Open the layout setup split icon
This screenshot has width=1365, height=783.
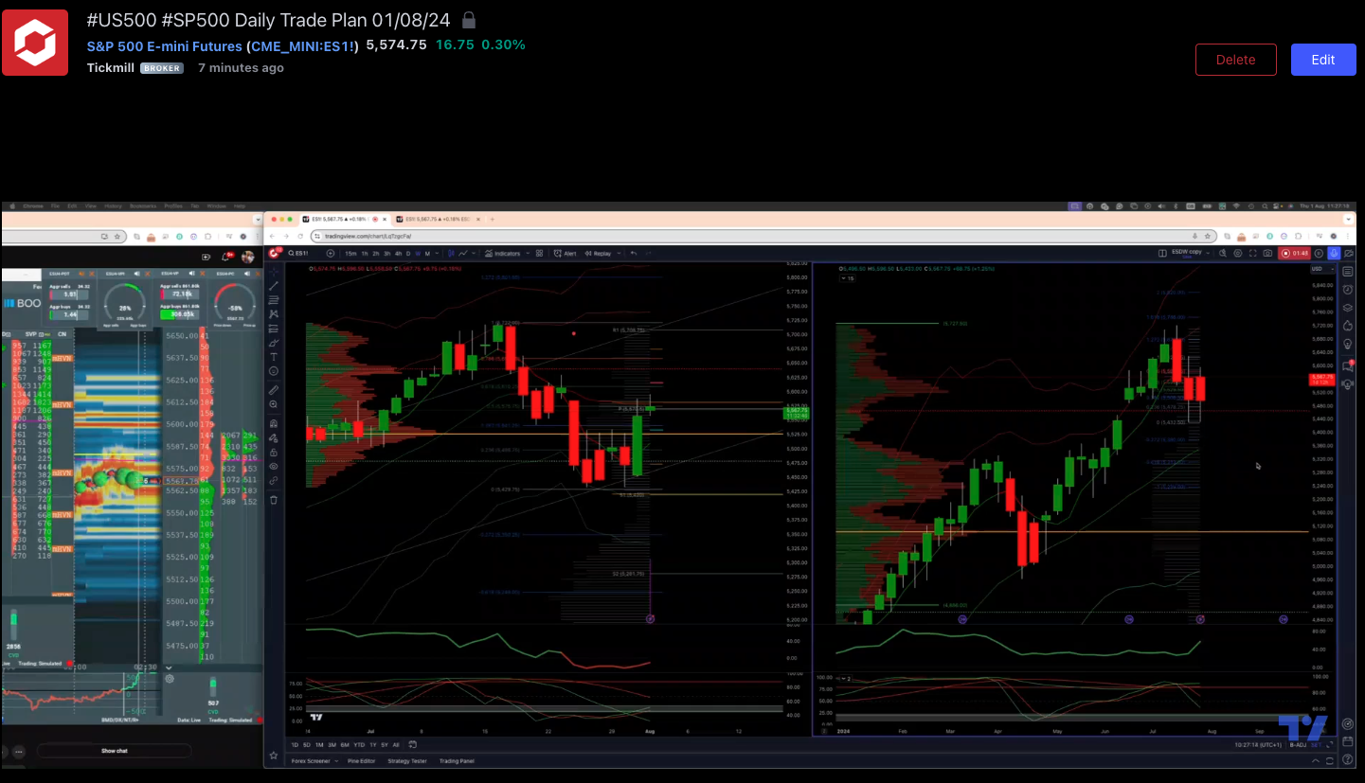click(x=1162, y=253)
